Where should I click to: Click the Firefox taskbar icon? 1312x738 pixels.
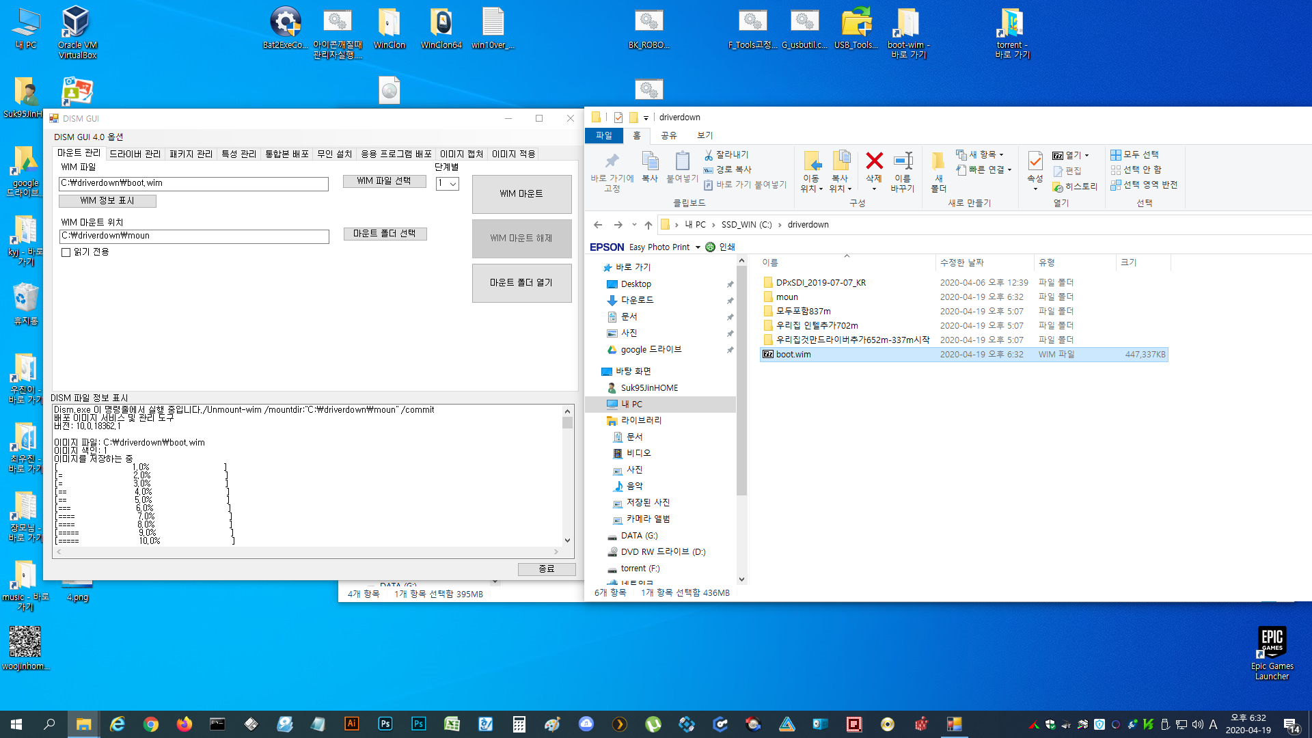click(184, 724)
